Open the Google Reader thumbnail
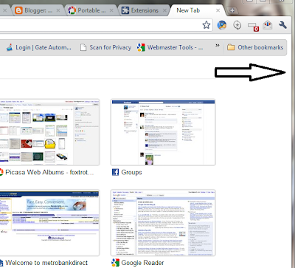Image resolution: width=295 pixels, height=268 pixels. pyautogui.click(x=163, y=223)
